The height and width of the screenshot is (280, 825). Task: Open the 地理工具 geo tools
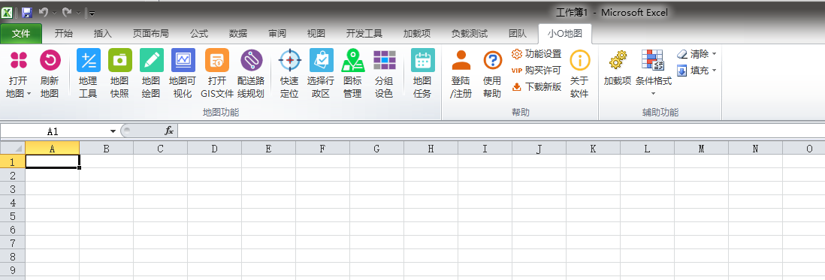click(x=89, y=74)
